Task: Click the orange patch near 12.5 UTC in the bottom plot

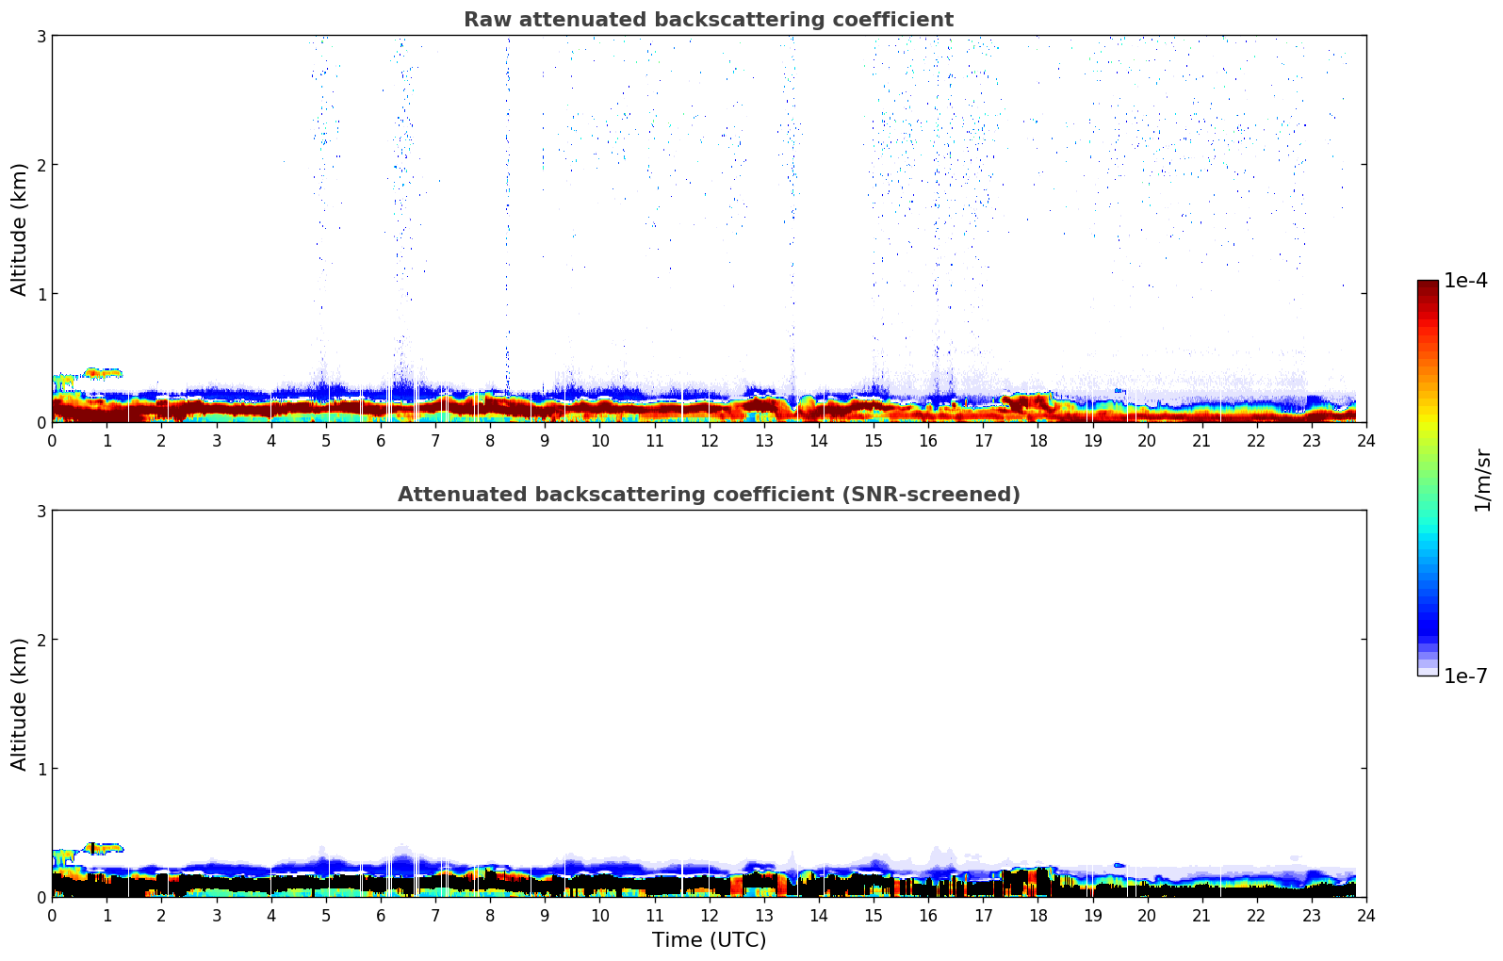Action: [x=736, y=885]
